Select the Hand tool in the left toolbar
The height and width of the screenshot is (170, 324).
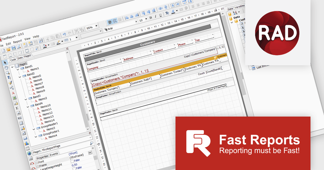click(6, 68)
